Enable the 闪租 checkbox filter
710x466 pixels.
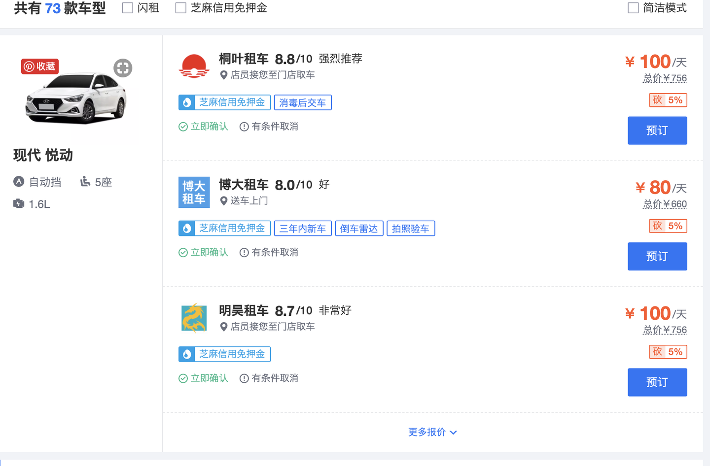click(x=128, y=8)
